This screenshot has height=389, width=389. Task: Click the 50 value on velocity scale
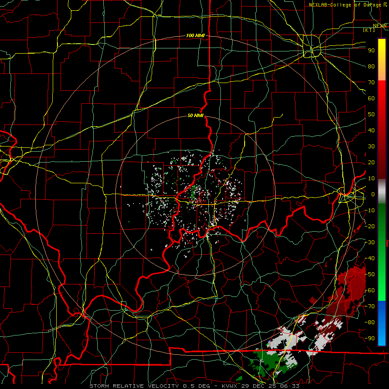coord(371,115)
